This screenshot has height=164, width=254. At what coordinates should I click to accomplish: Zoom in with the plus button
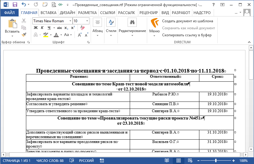[234, 161]
